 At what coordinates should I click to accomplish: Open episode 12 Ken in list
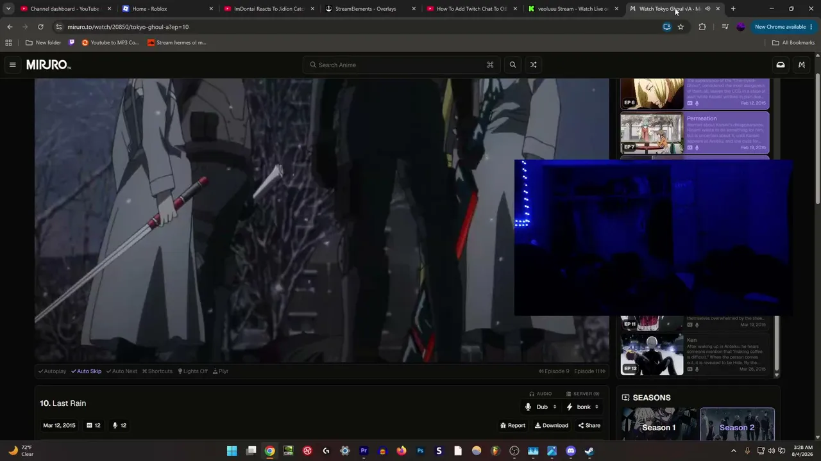coord(695,354)
